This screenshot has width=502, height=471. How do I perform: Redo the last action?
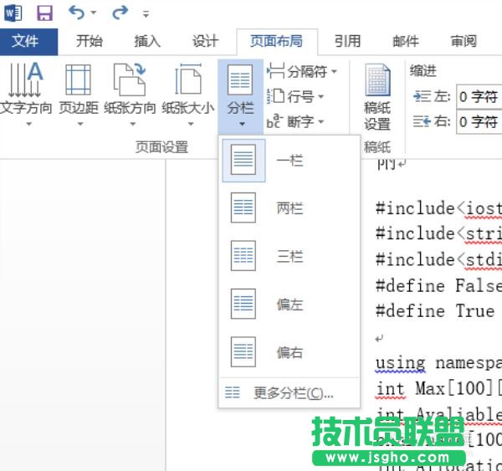120,13
